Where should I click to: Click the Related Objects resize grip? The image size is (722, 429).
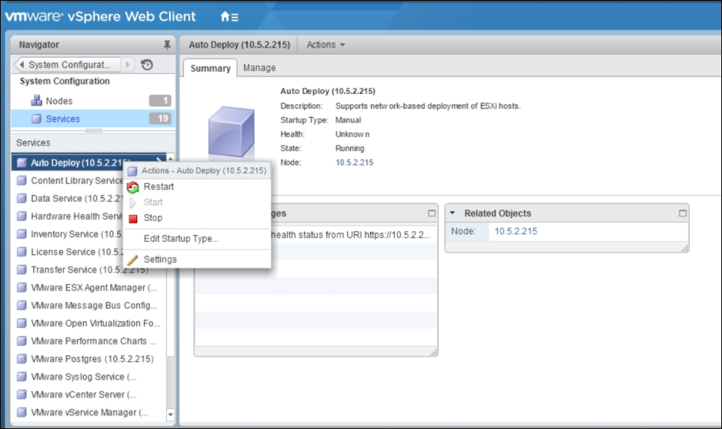684,248
